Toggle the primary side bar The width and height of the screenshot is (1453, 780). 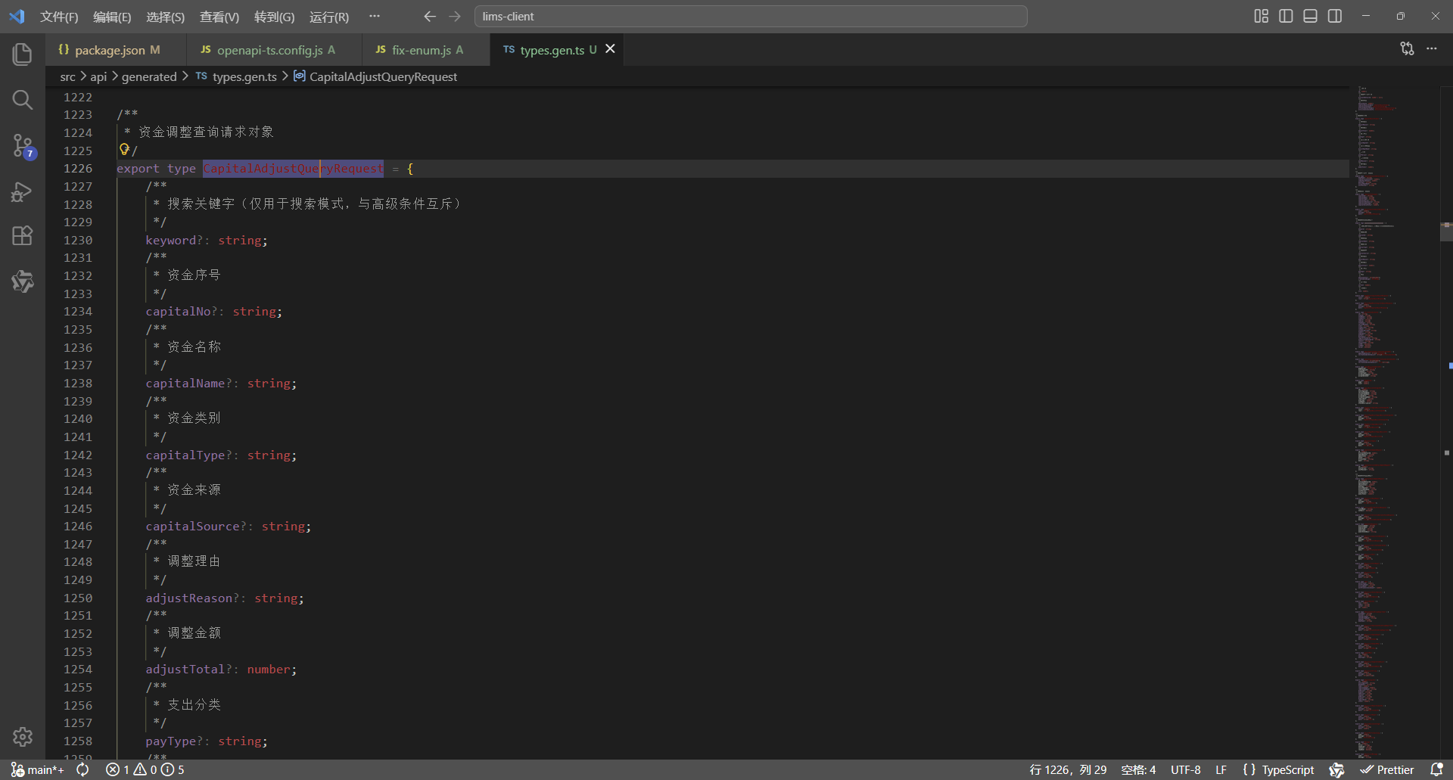pyautogui.click(x=1286, y=16)
